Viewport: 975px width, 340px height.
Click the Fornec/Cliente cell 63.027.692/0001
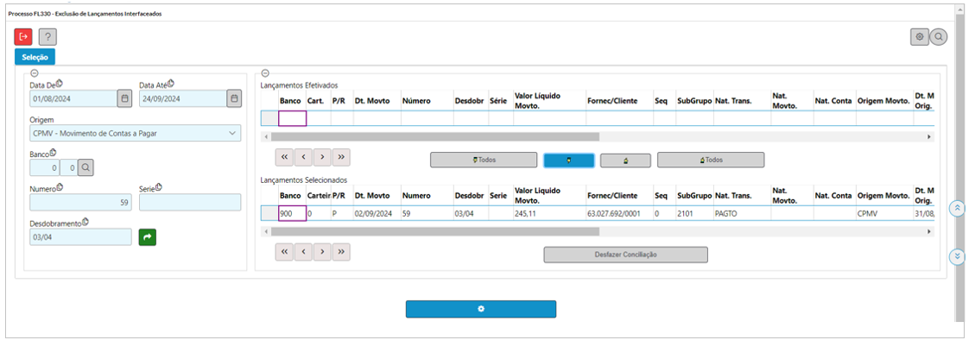pyautogui.click(x=619, y=213)
